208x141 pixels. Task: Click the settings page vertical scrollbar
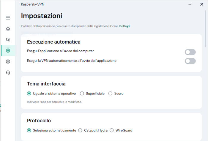coord(205,30)
